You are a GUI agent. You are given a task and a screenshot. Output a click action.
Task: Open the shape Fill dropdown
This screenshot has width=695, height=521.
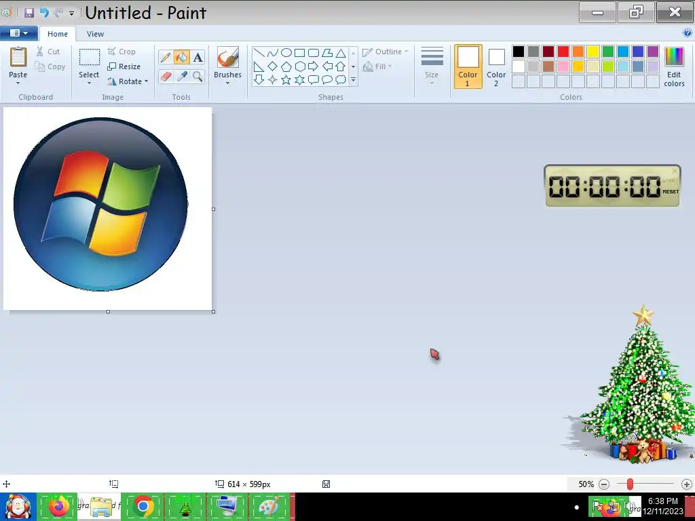(x=377, y=66)
